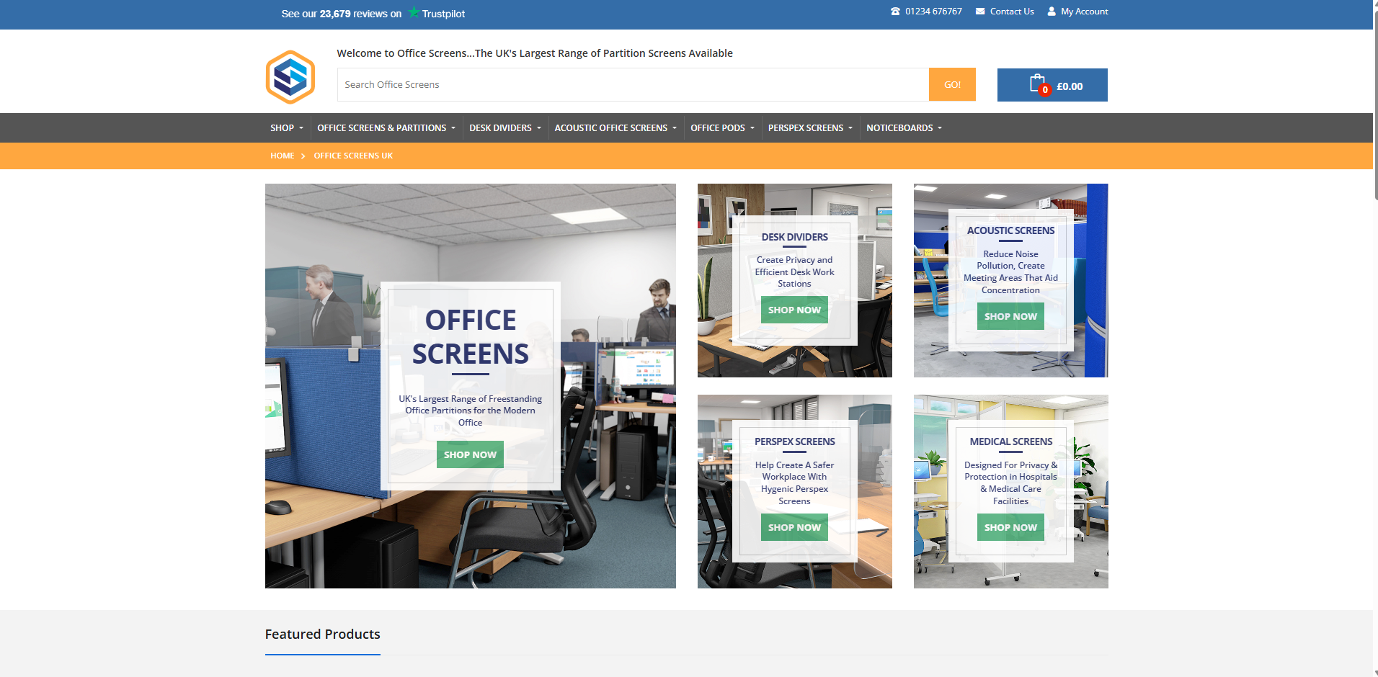Viewport: 1378px width, 677px height.
Task: Open the Desk Dividers dropdown
Action: click(504, 128)
